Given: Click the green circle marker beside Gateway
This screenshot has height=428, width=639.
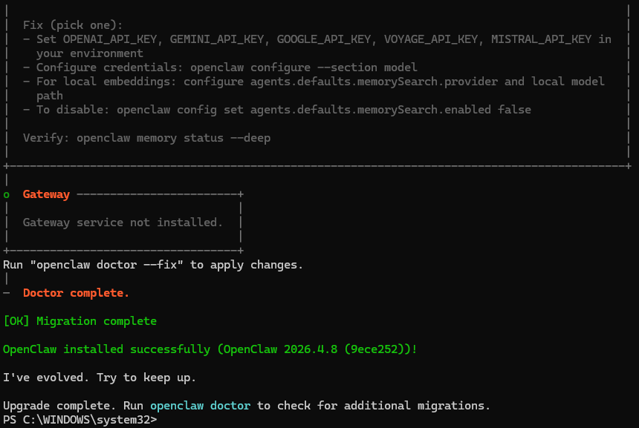Looking at the screenshot, I should [6, 195].
